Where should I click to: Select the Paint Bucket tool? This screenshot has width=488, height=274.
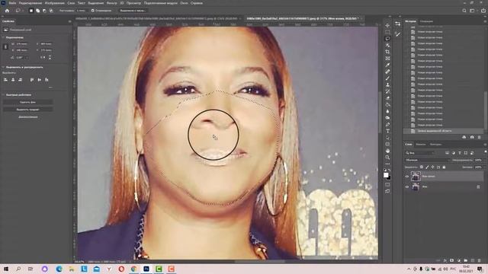point(387,105)
